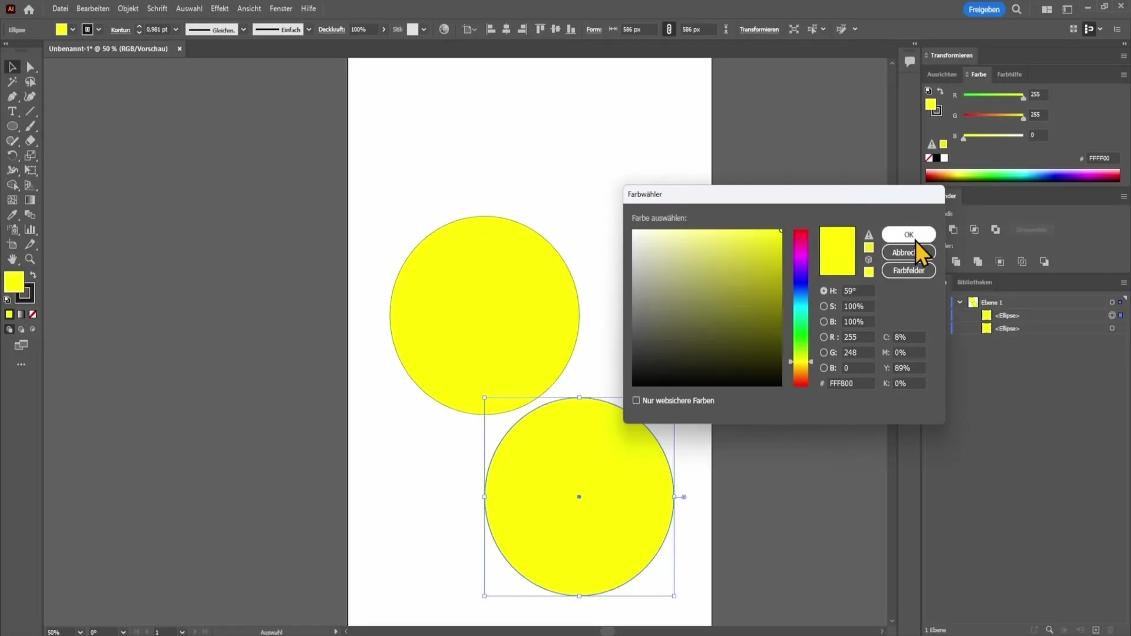This screenshot has height=636, width=1131.
Task: Switch to the Ausrichten tab
Action: tap(941, 75)
